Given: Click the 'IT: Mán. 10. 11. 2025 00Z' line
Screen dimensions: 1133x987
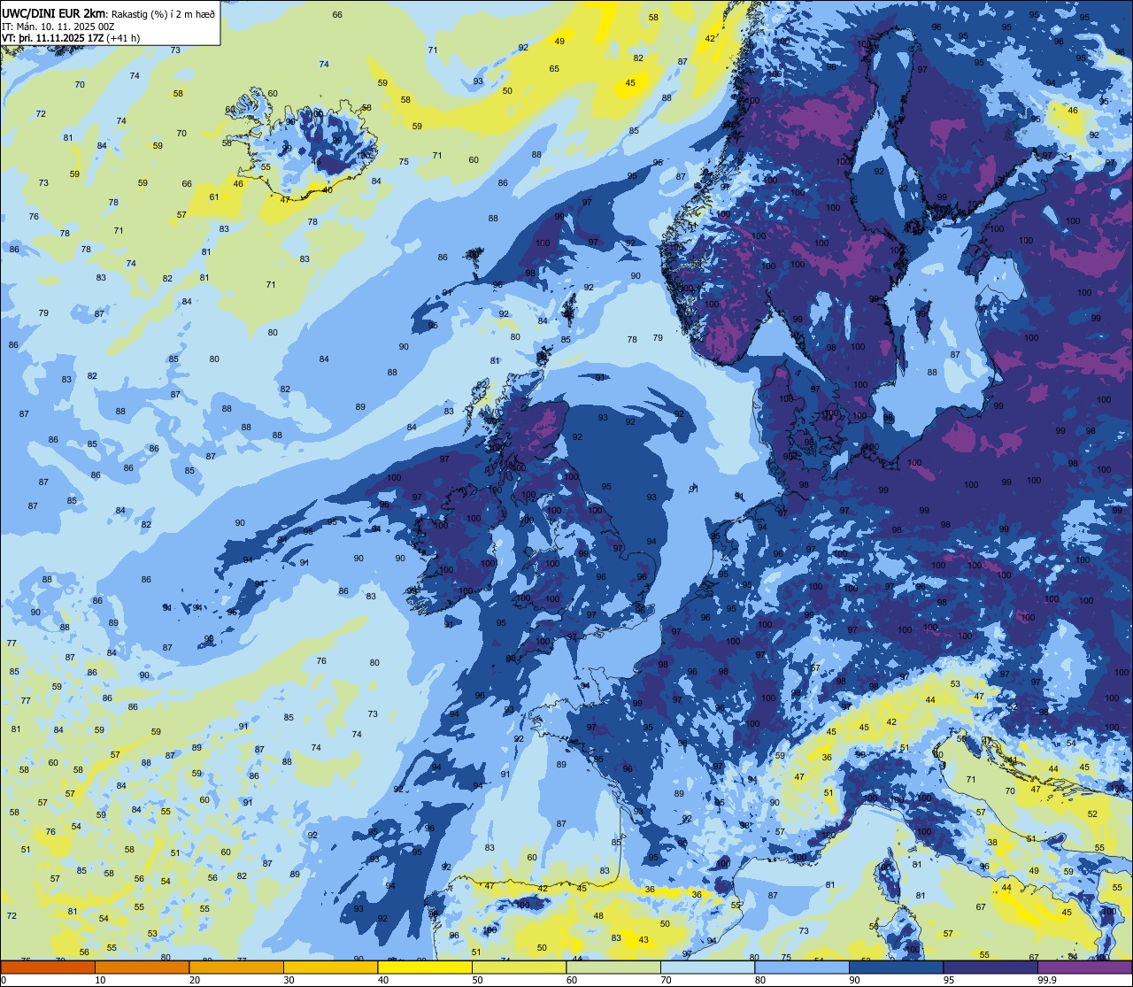Looking at the screenshot, I should (60, 26).
